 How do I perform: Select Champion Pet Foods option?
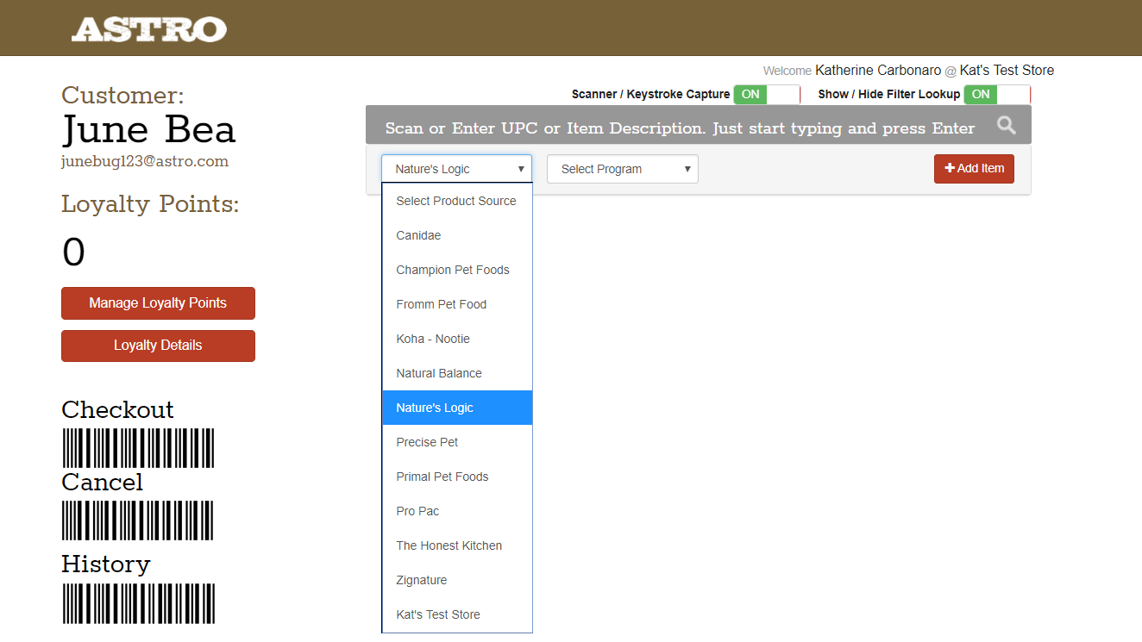pos(457,270)
